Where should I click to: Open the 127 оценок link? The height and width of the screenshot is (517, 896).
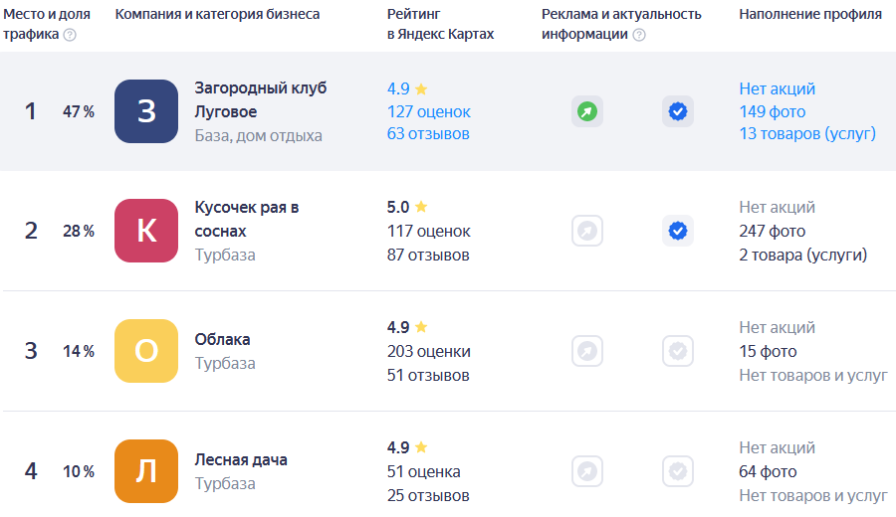428,111
